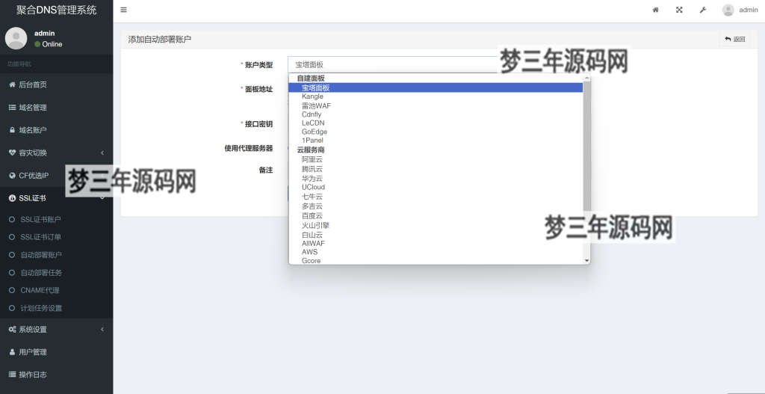
Task: Click the 容灾切换 heartbeat icon
Action: tap(12, 153)
